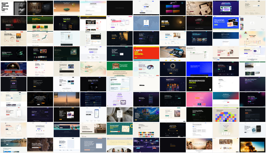Open the 'Magic is stranger' fantasy thumbnail
266x153 pixels.
coord(146,114)
